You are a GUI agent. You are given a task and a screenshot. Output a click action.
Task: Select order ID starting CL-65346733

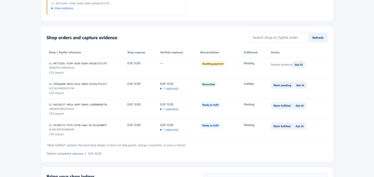click(78, 125)
